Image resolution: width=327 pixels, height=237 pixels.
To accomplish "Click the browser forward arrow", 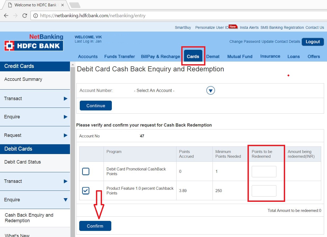I will (x=15, y=16).
